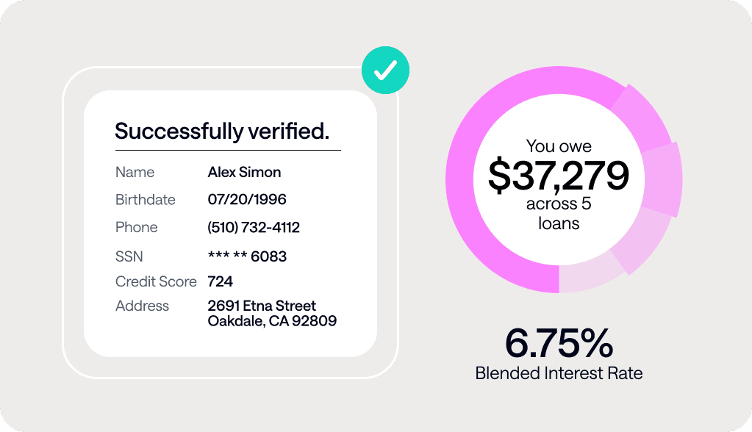The height and width of the screenshot is (432, 752).
Task: Select the credit score value 724
Action: pyautogui.click(x=220, y=281)
